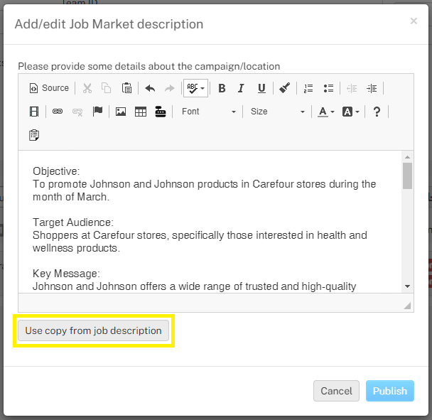Click the increase indent icon
The height and width of the screenshot is (420, 432).
click(372, 88)
